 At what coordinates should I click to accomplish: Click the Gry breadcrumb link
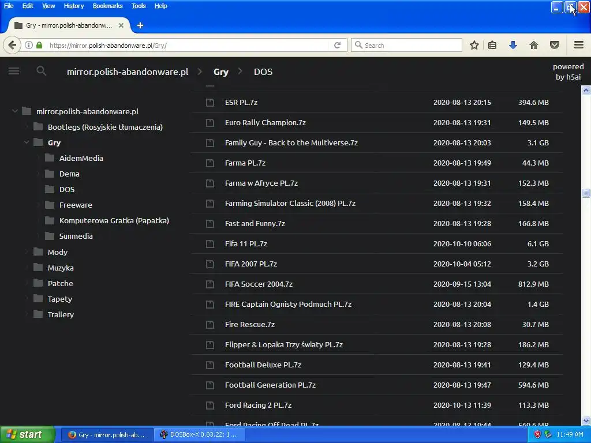point(221,72)
